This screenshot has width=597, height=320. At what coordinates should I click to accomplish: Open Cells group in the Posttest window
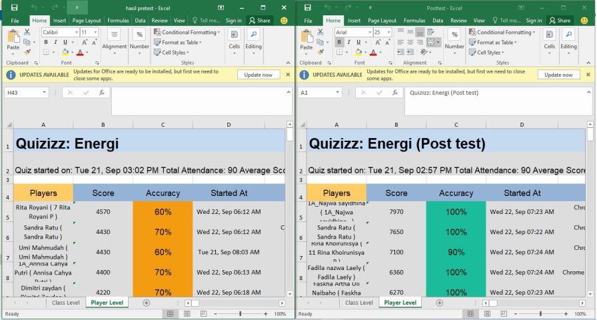tap(550, 42)
